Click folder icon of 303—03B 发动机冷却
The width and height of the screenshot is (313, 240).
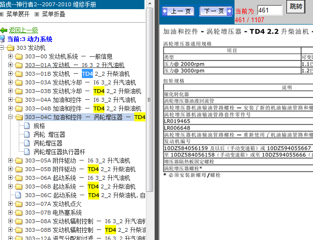tap(19, 91)
